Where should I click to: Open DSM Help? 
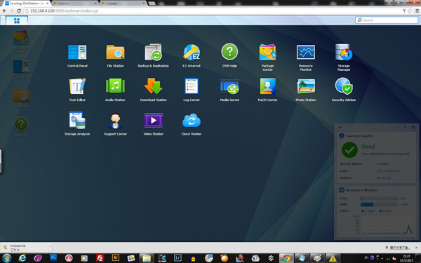[x=229, y=55]
